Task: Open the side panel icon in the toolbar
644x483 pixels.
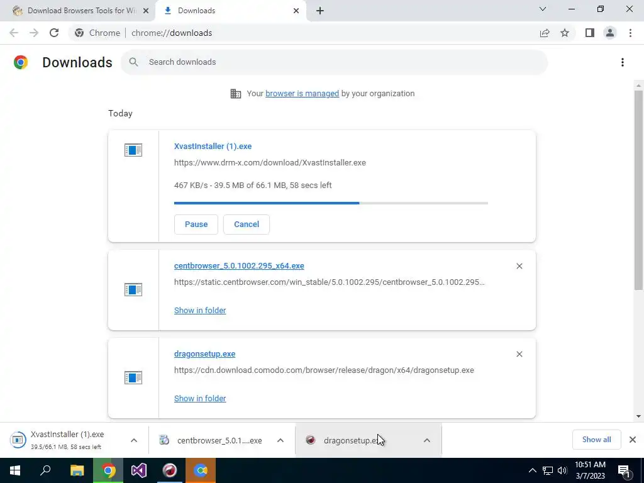Action: (590, 33)
